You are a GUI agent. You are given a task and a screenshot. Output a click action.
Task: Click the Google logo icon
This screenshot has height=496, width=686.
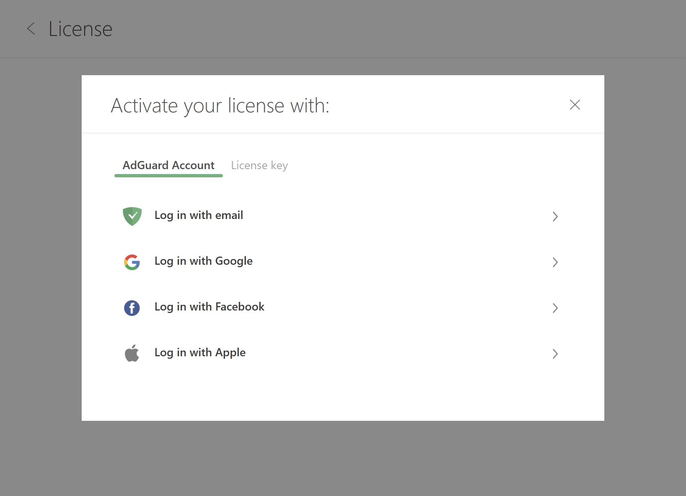tap(132, 262)
